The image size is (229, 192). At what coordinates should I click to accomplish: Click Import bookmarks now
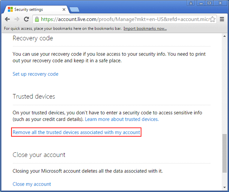tap(145, 29)
